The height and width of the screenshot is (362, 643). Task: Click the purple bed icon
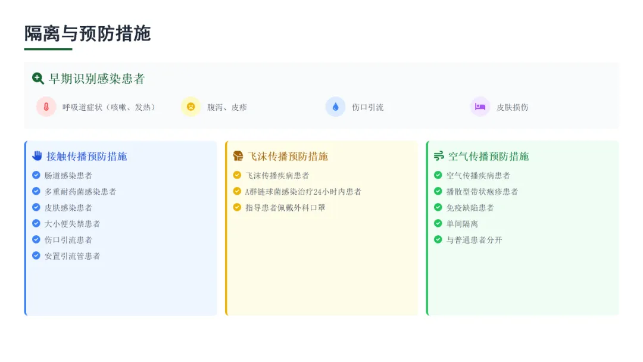pyautogui.click(x=480, y=107)
